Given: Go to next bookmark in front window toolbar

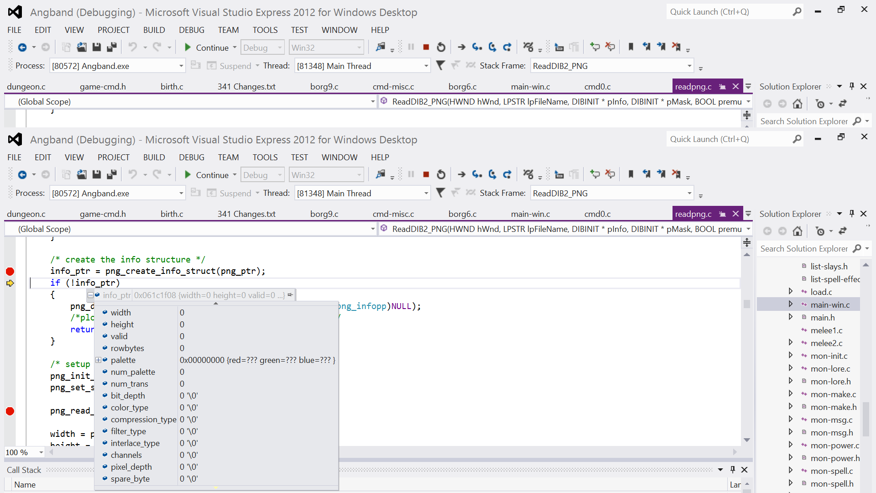Looking at the screenshot, I should point(662,174).
